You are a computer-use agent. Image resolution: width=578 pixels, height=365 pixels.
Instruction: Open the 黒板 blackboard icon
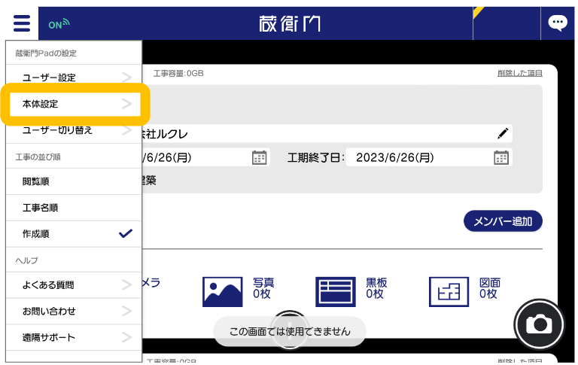[336, 292]
